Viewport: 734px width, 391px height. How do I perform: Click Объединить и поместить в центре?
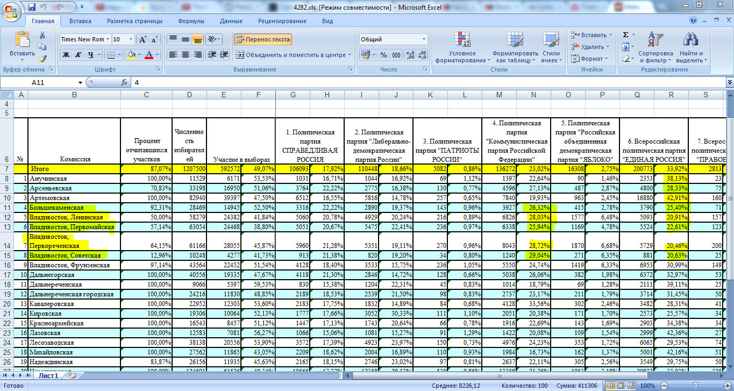point(294,55)
